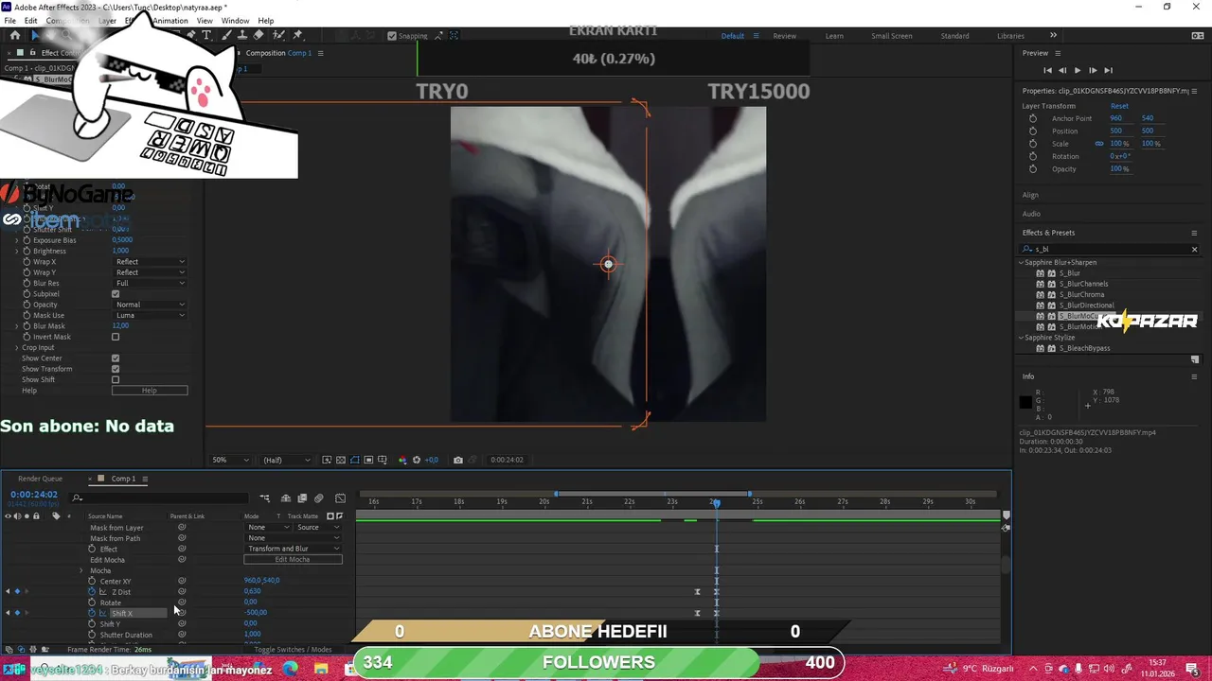1212x681 pixels.
Task: Take a snapshot with the camera icon
Action: pos(458,460)
